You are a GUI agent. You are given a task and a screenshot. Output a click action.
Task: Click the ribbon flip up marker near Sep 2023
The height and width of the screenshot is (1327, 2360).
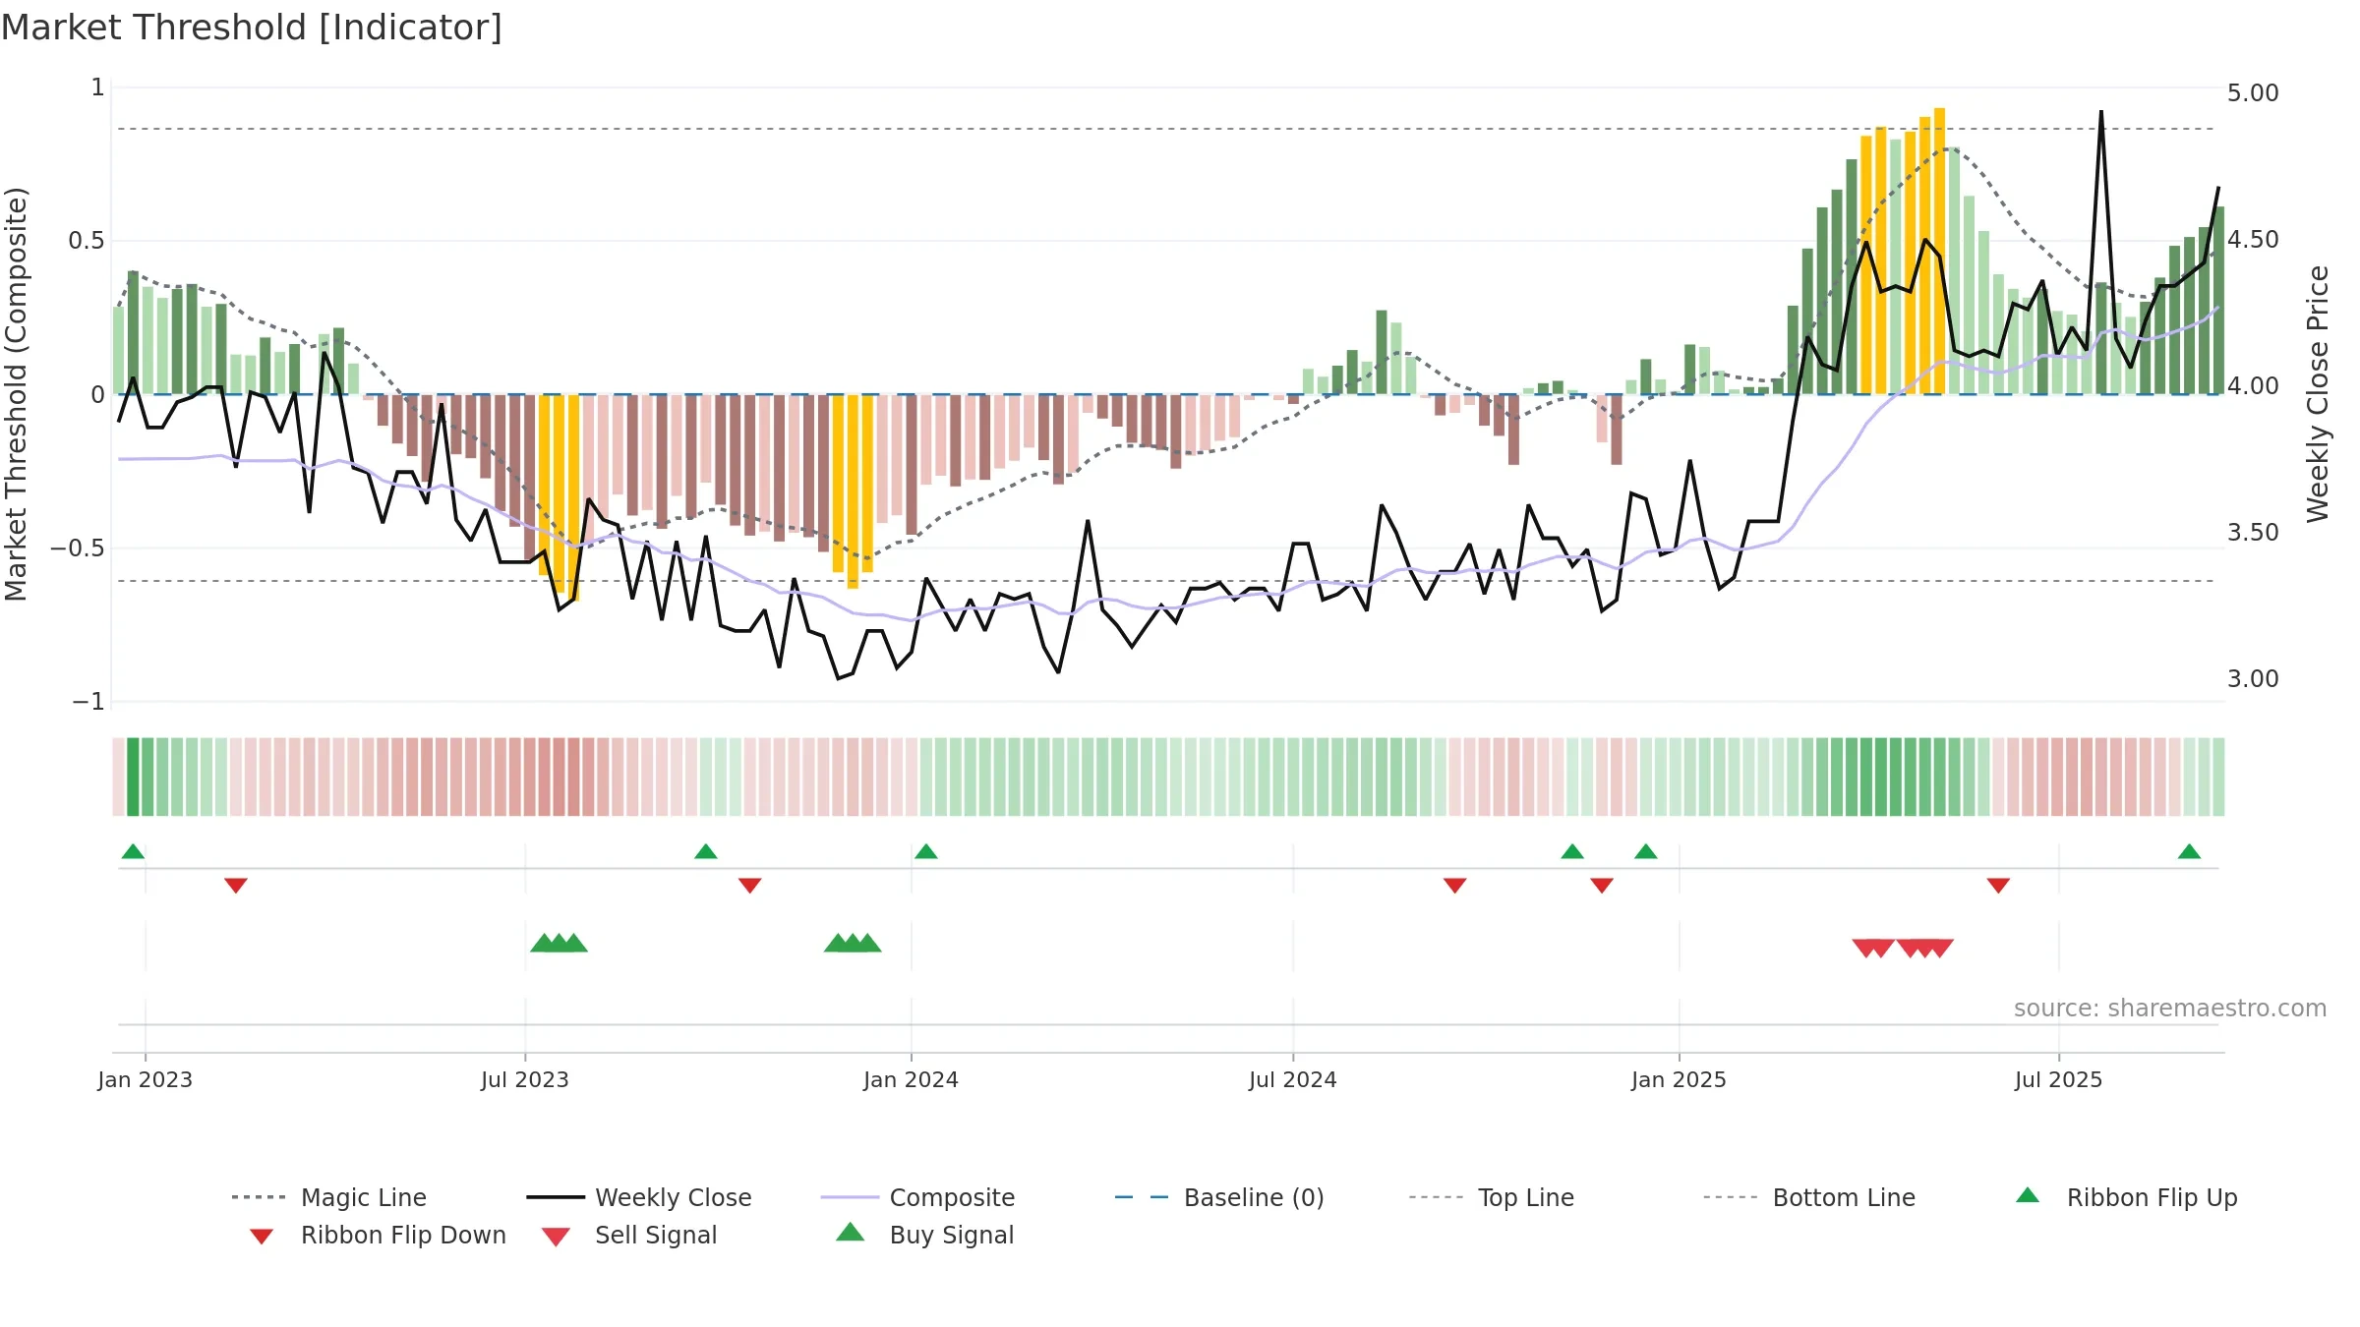706,851
